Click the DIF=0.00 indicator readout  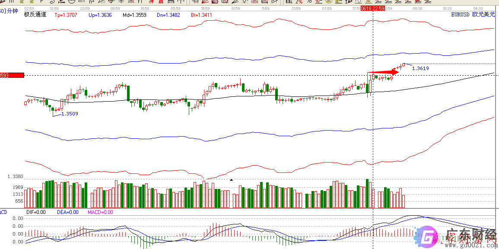point(36,212)
